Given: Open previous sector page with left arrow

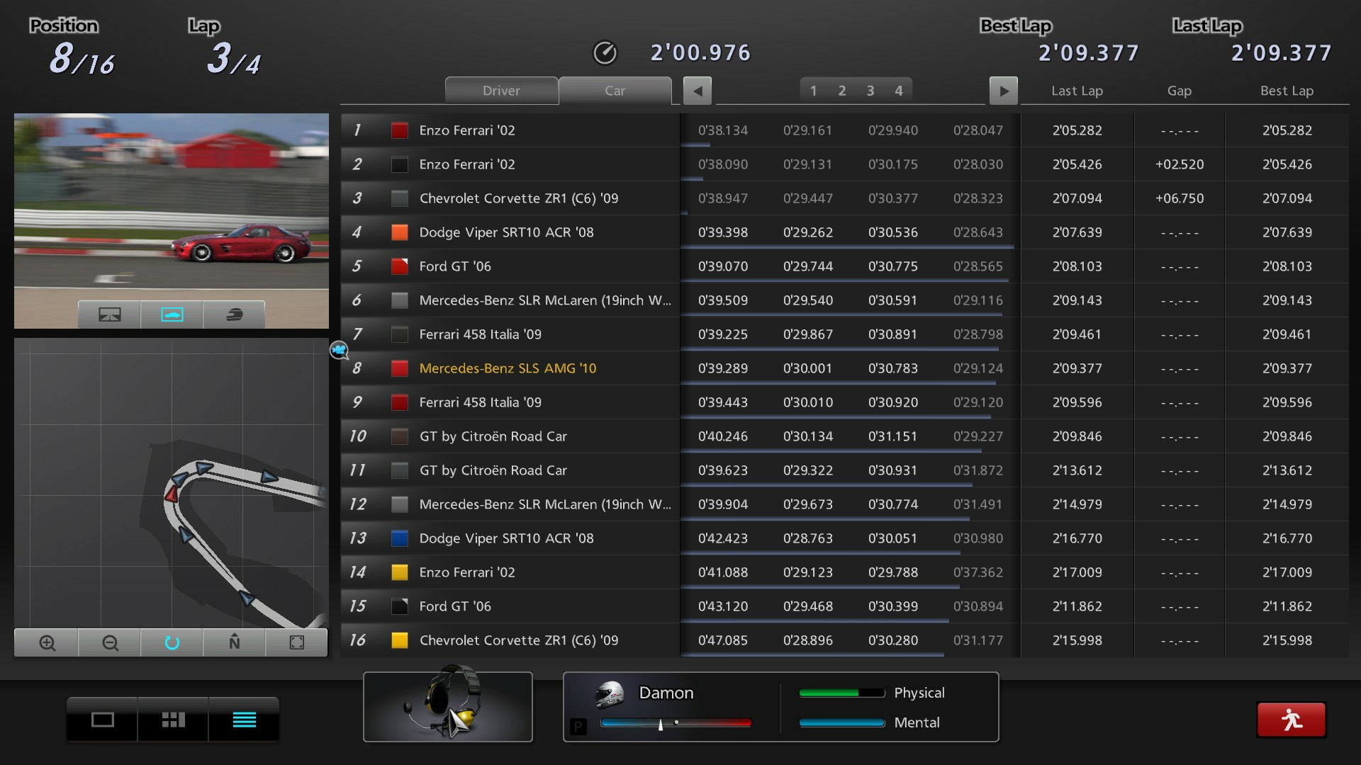Looking at the screenshot, I should pos(697,91).
